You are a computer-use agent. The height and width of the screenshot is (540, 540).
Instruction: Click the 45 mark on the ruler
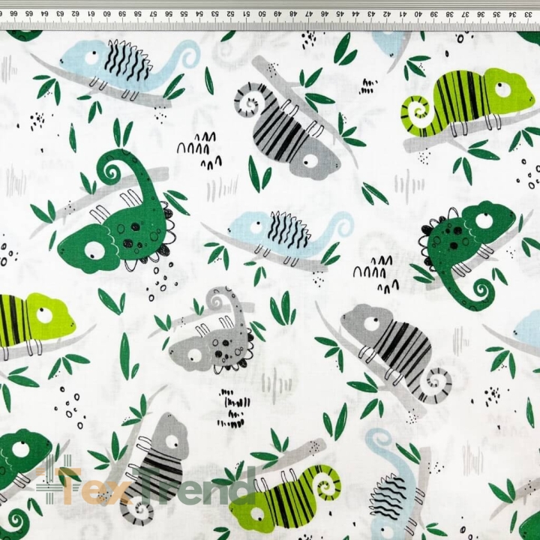click(339, 14)
